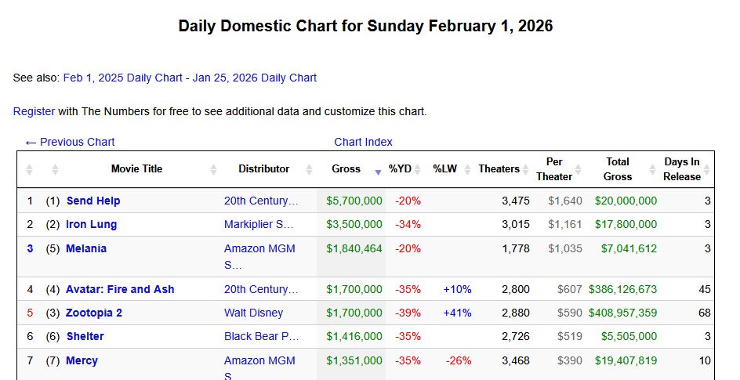Click the sort arrows beside Theaters
This screenshot has height=380, width=740.
[525, 169]
